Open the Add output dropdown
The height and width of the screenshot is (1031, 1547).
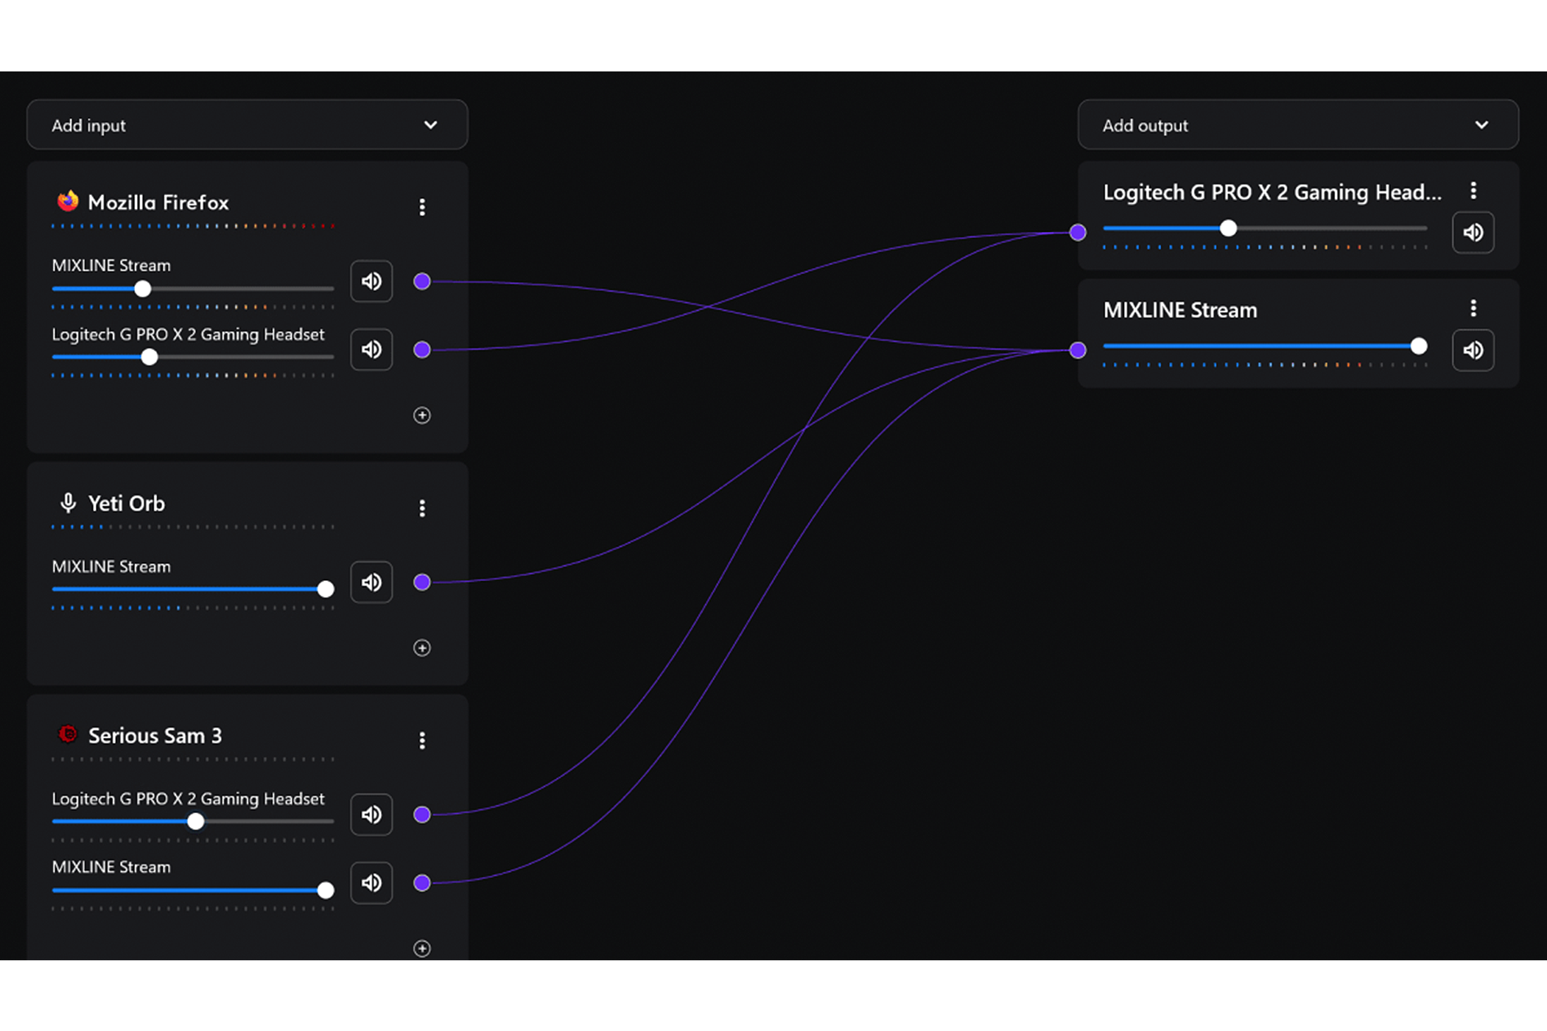1298,125
